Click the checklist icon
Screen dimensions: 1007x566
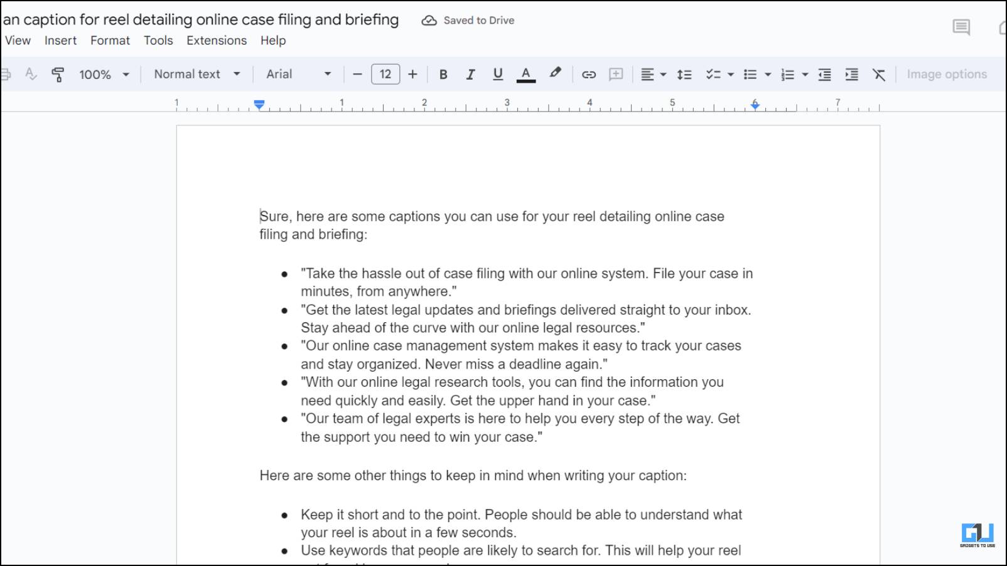[713, 75]
